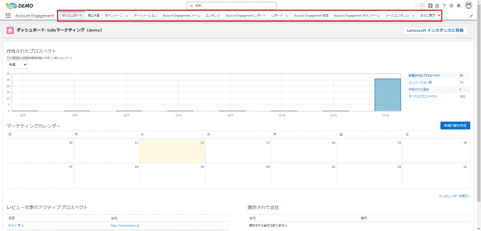Viewport: 481px width, 231px height.
Task: Select the コンテンツ tab
Action: click(x=213, y=15)
